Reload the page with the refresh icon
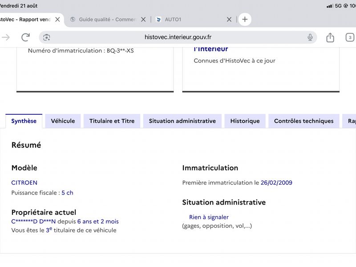This screenshot has height=267, width=356. coord(25,37)
